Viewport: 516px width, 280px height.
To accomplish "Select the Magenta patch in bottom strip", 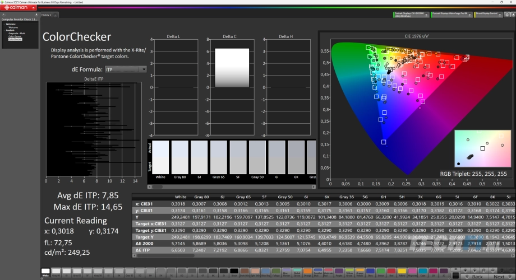I will pos(412,273).
